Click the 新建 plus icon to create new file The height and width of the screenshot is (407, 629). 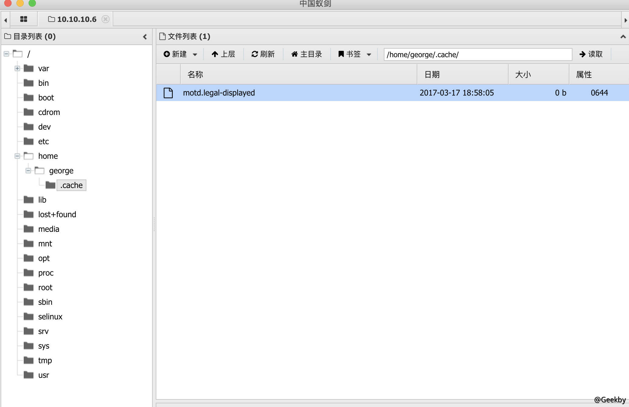[167, 54]
